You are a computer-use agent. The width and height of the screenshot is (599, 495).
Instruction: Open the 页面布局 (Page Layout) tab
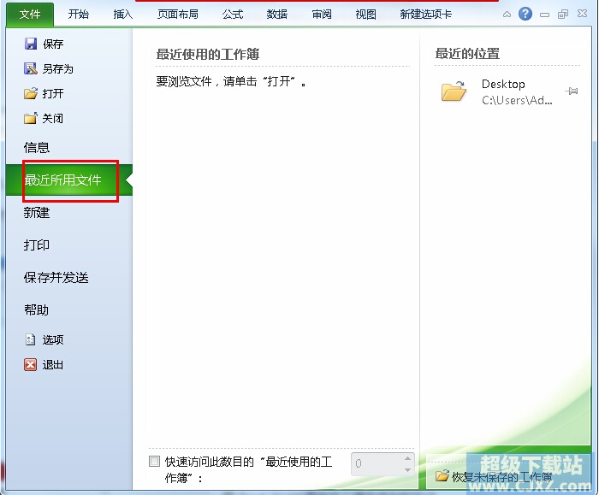click(x=178, y=14)
